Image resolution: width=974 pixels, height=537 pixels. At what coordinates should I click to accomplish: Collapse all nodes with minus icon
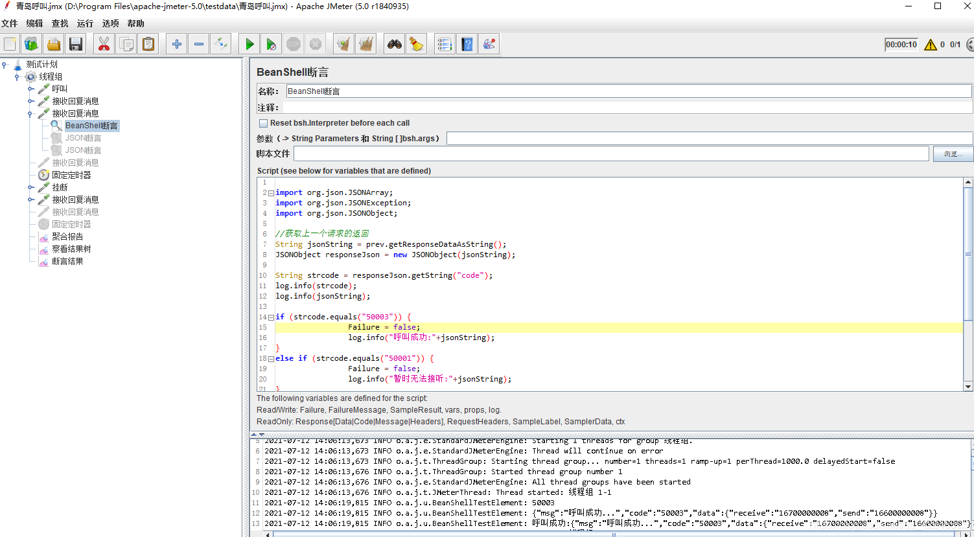pos(199,44)
